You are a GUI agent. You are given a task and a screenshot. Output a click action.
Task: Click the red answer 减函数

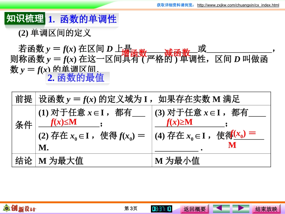pyautogui.click(x=177, y=53)
